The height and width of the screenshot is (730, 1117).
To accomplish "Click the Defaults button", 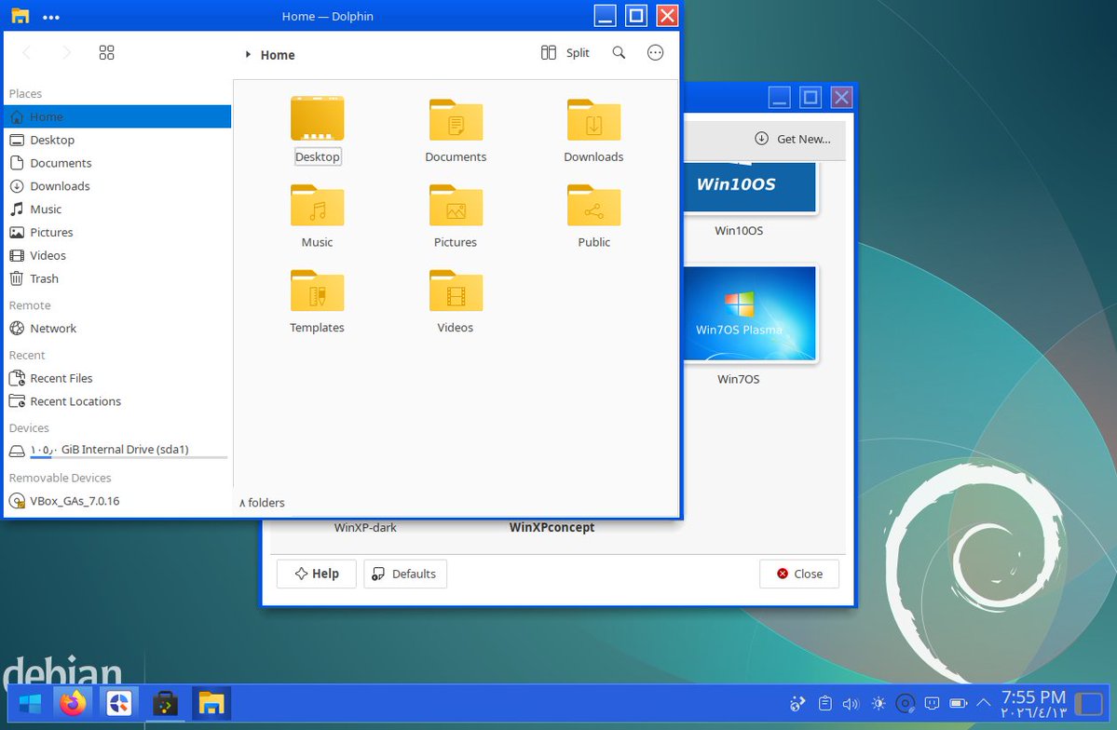I will coord(404,574).
